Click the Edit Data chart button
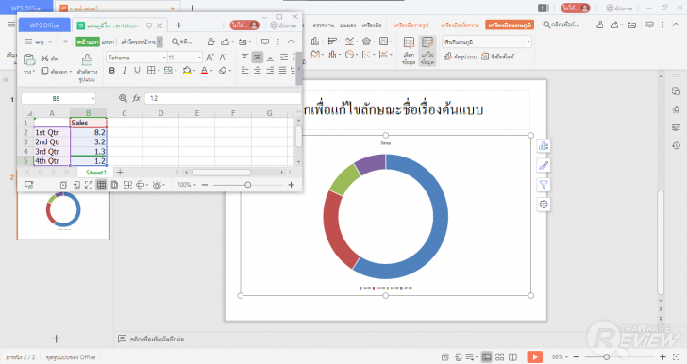This screenshot has width=687, height=364. pos(427,51)
